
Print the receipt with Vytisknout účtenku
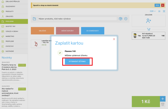pyautogui.click(x=77, y=61)
